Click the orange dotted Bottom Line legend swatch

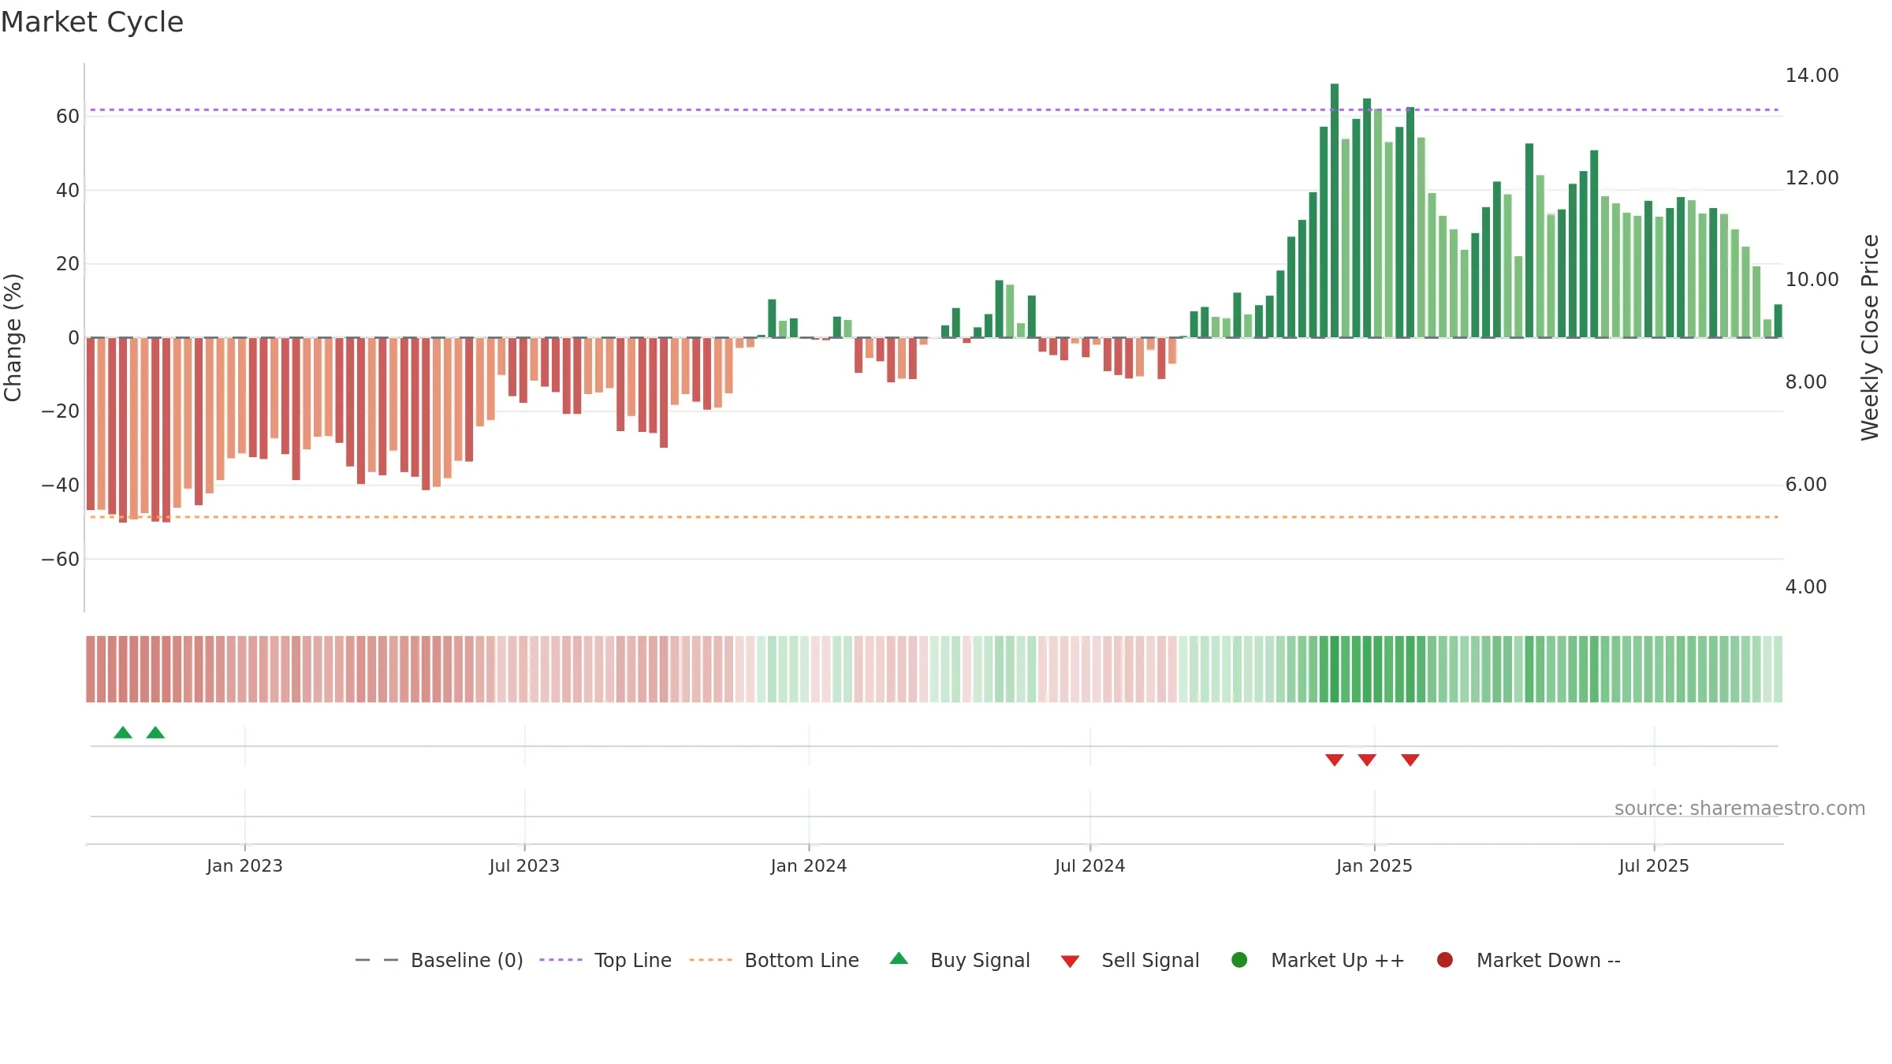(710, 960)
